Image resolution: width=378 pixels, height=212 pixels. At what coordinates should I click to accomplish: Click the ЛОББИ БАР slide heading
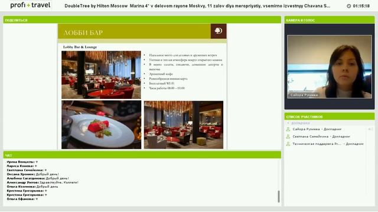pyautogui.click(x=83, y=33)
